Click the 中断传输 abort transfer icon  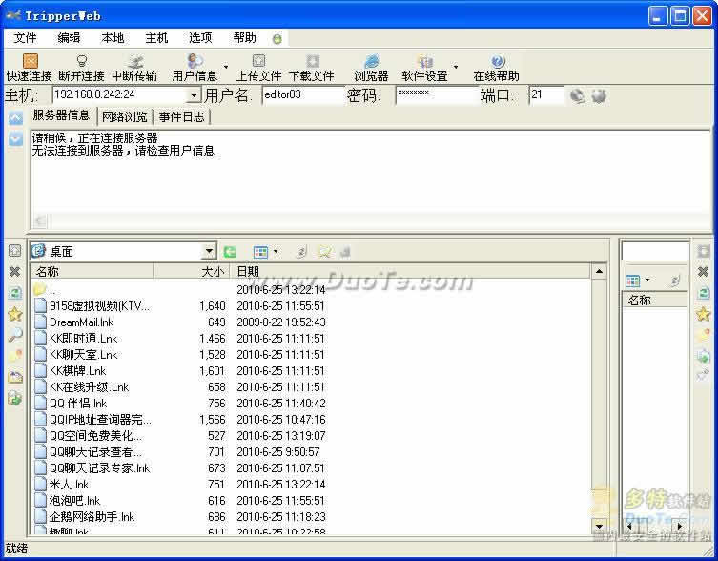(x=134, y=61)
